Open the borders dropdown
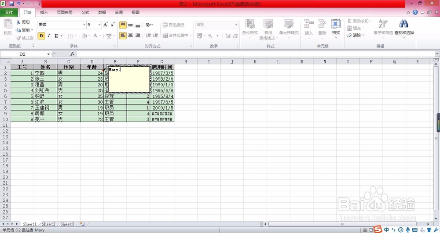The height and width of the screenshot is (233, 440). (76, 36)
